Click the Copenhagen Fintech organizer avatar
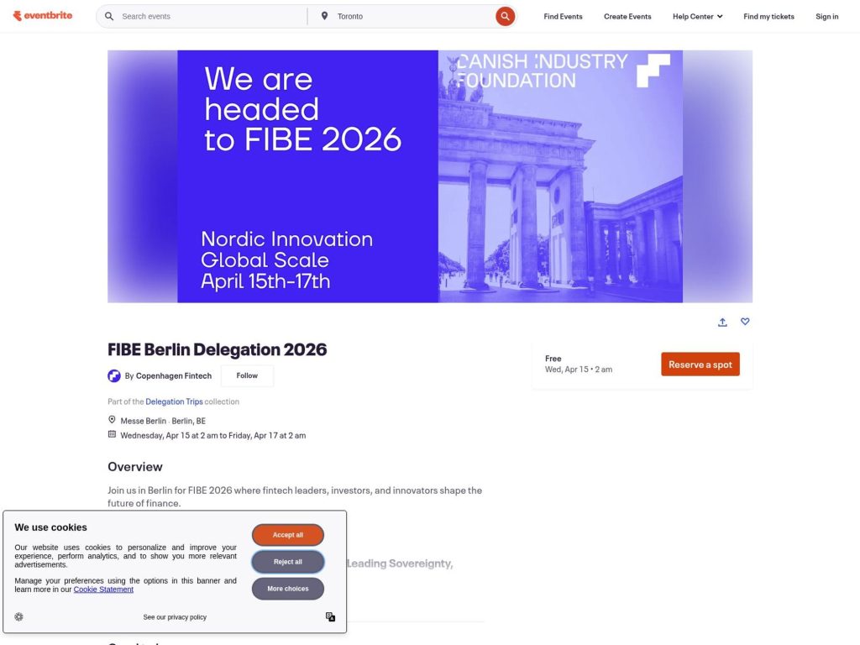This screenshot has width=860, height=645. click(114, 375)
